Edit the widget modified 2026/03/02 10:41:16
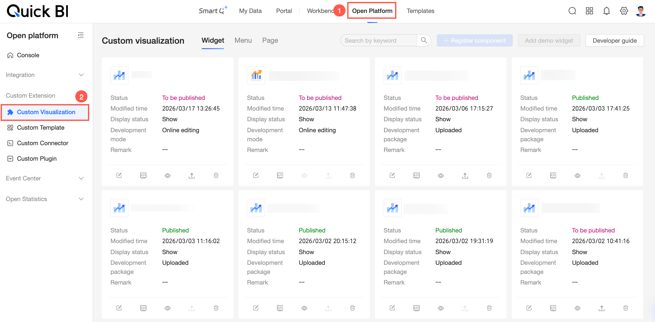Screen dimensions: 655x322 [529, 308]
